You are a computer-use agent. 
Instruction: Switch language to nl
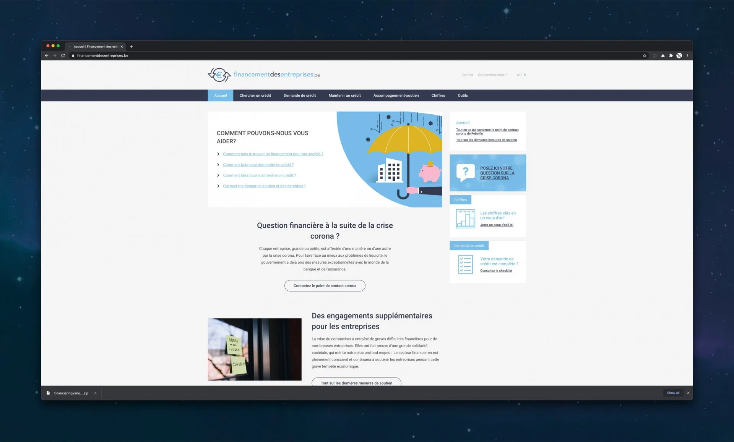coord(518,75)
